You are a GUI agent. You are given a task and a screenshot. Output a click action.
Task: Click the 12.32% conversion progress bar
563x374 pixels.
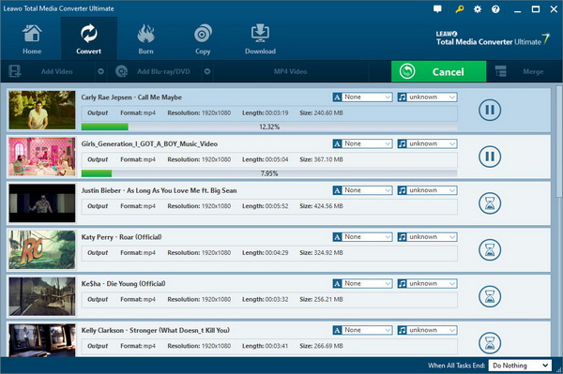(269, 127)
